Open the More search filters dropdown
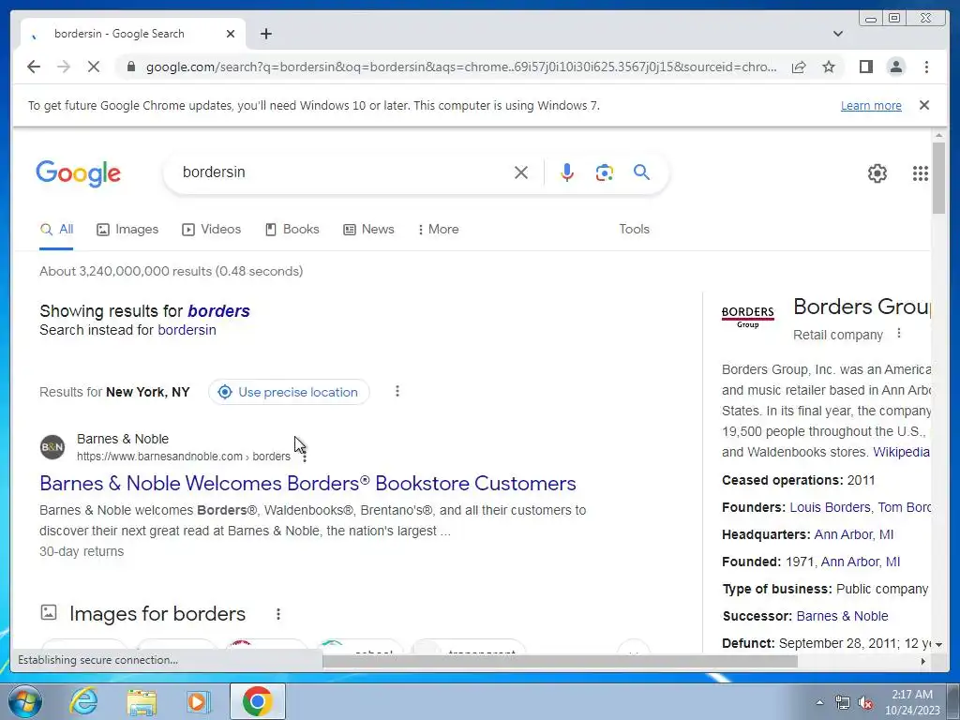This screenshot has width=960, height=720. 438,229
